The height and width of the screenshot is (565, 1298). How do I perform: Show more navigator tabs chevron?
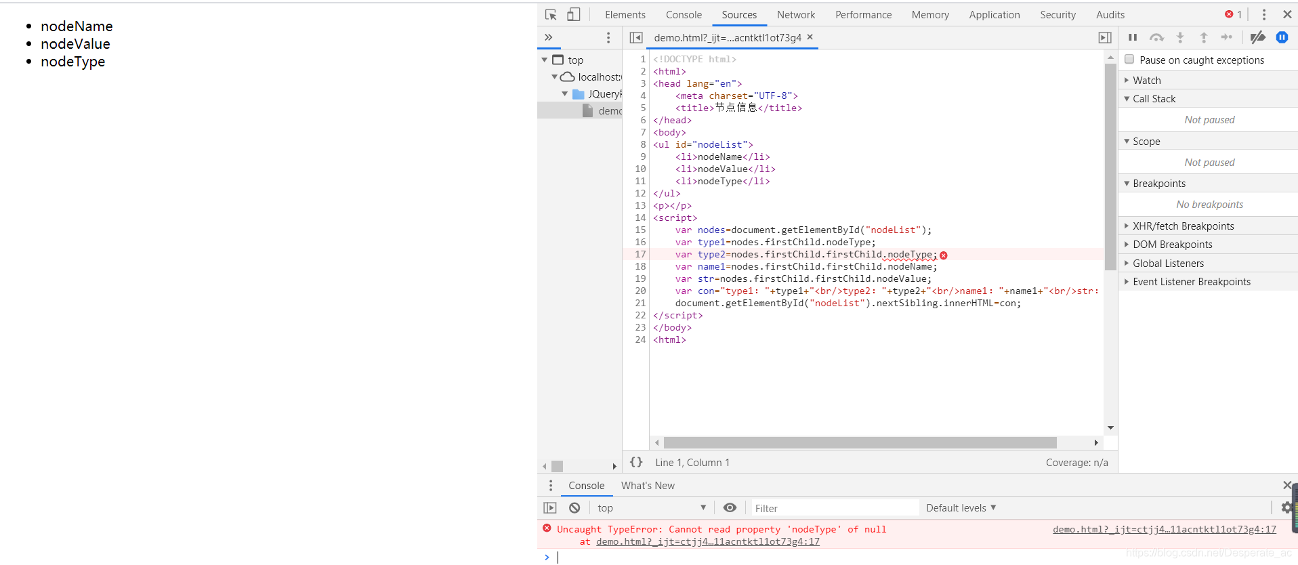549,37
